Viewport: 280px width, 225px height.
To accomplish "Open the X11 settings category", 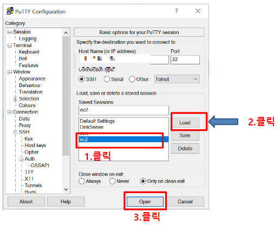I will click(x=29, y=178).
